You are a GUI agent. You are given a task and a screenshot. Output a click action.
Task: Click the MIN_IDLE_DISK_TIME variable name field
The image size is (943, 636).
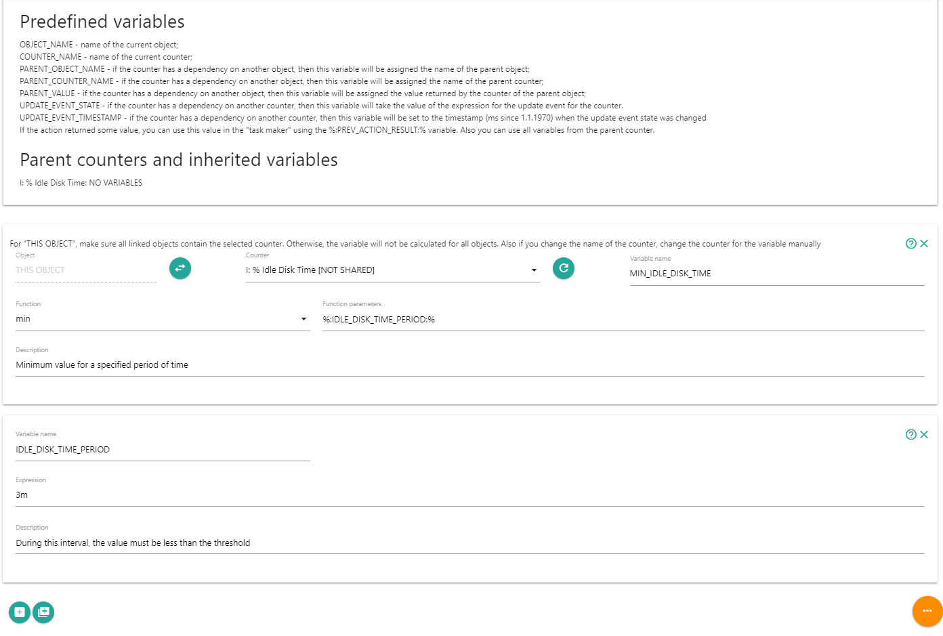coord(776,274)
